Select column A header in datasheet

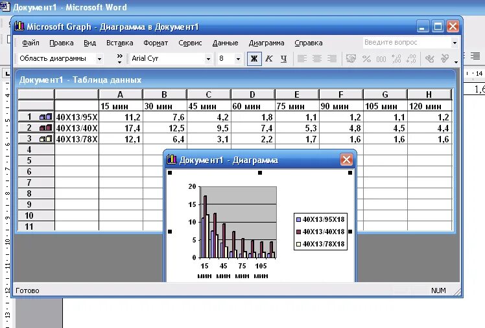point(121,94)
